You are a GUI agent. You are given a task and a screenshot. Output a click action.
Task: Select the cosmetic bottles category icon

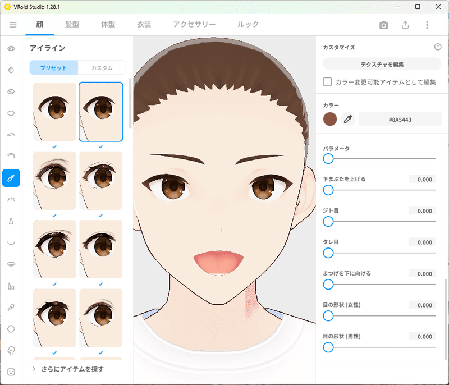tap(11, 286)
